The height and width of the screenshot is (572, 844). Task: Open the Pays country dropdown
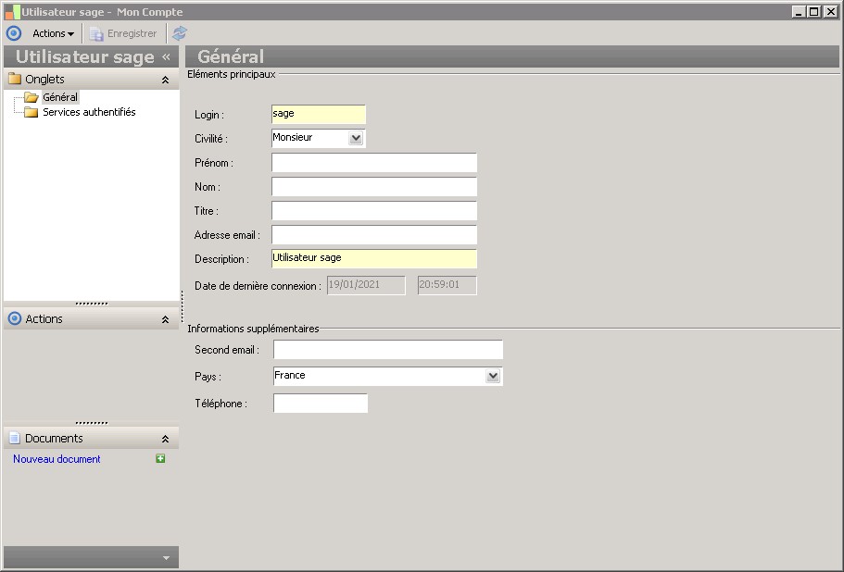point(493,376)
